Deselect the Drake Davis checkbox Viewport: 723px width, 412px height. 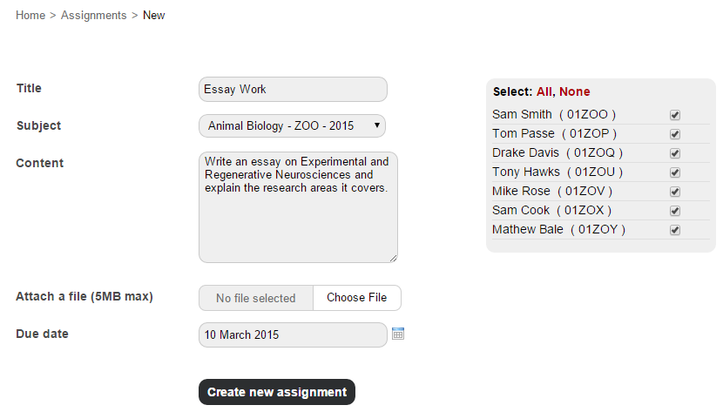coord(675,153)
